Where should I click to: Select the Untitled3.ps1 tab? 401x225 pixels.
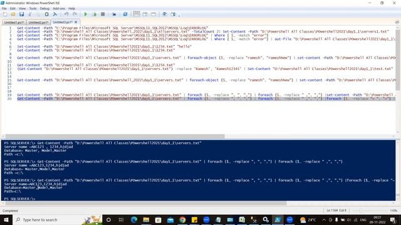pos(63,22)
